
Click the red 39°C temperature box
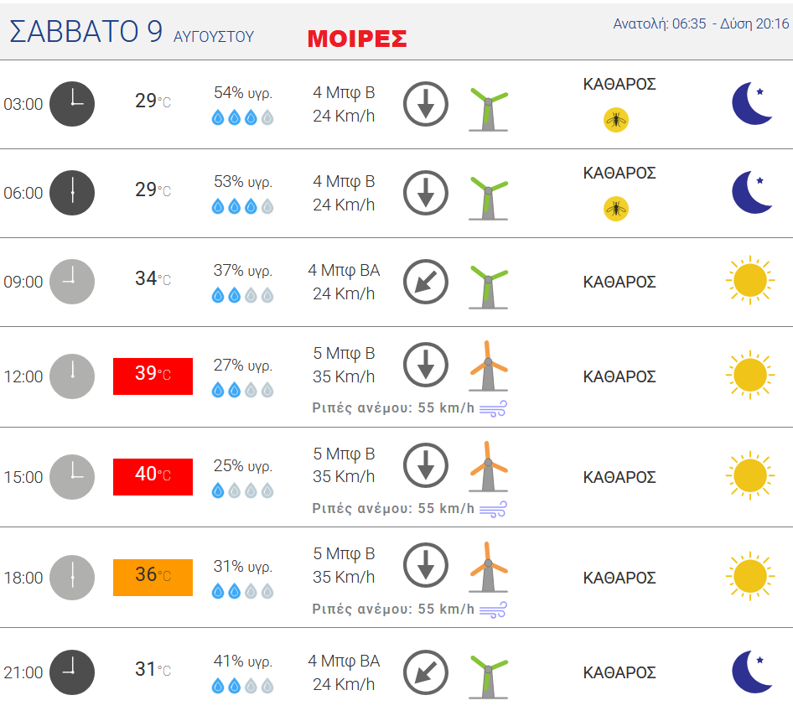click(x=153, y=376)
